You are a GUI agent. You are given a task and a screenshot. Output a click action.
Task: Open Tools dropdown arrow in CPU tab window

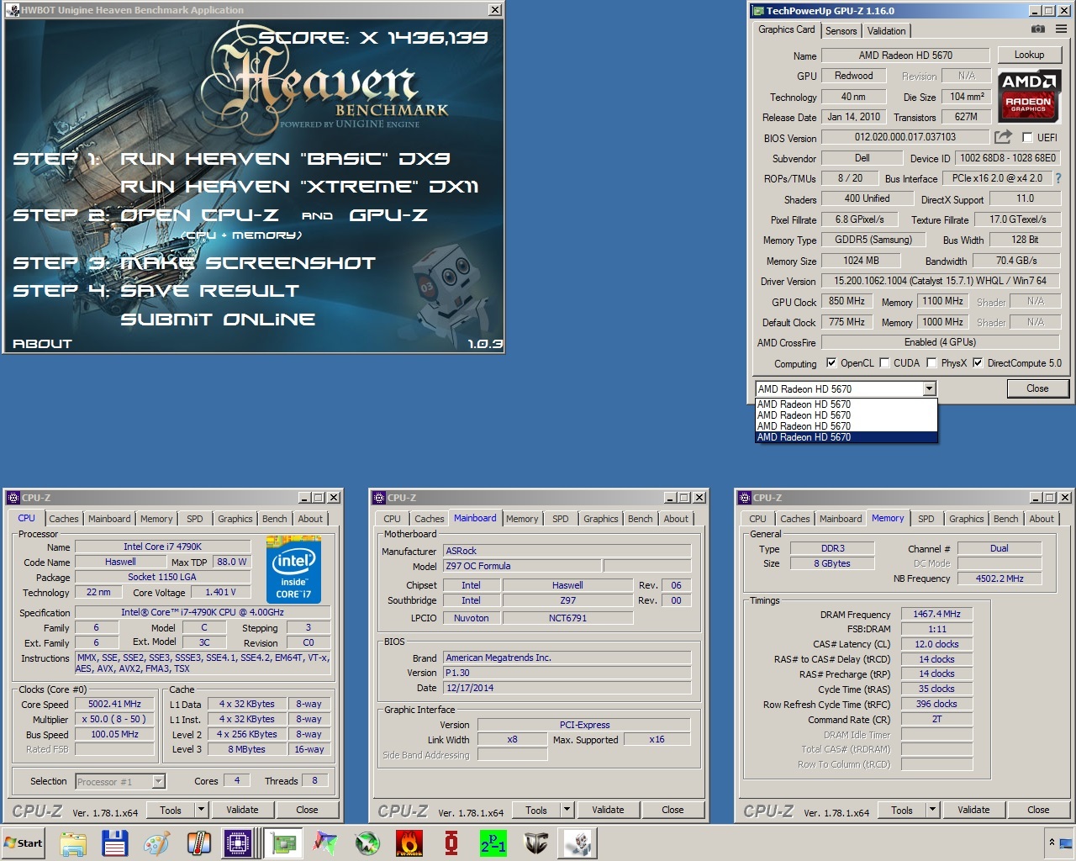pyautogui.click(x=201, y=810)
